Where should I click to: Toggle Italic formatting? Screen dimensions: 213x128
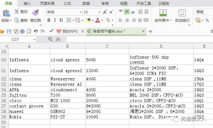[x=55, y=20]
